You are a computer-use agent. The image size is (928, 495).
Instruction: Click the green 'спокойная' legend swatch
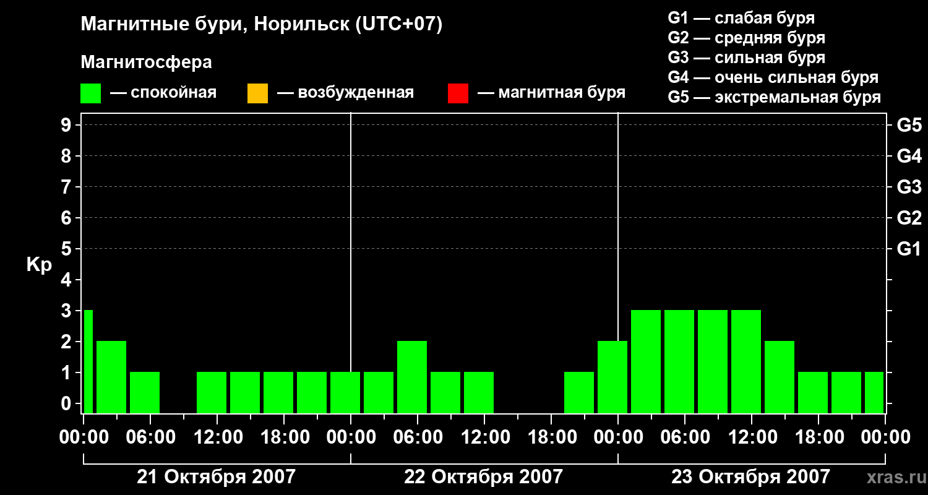(x=91, y=93)
